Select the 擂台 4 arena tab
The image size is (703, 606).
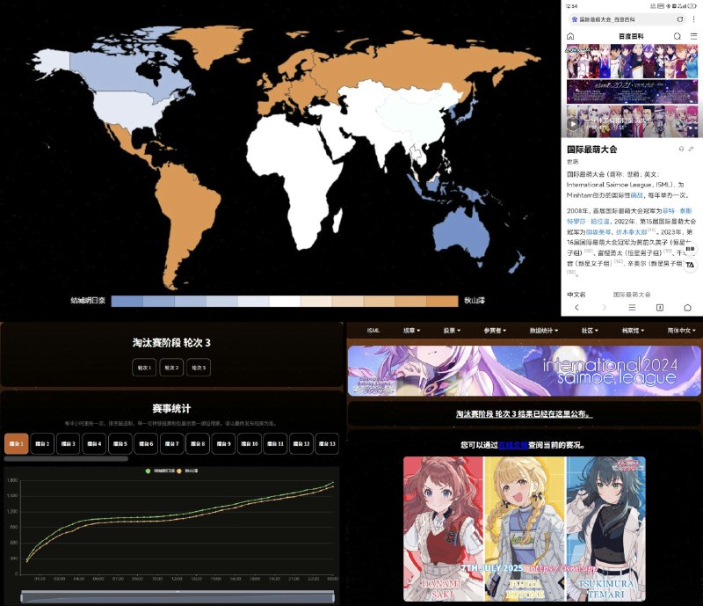tap(94, 444)
